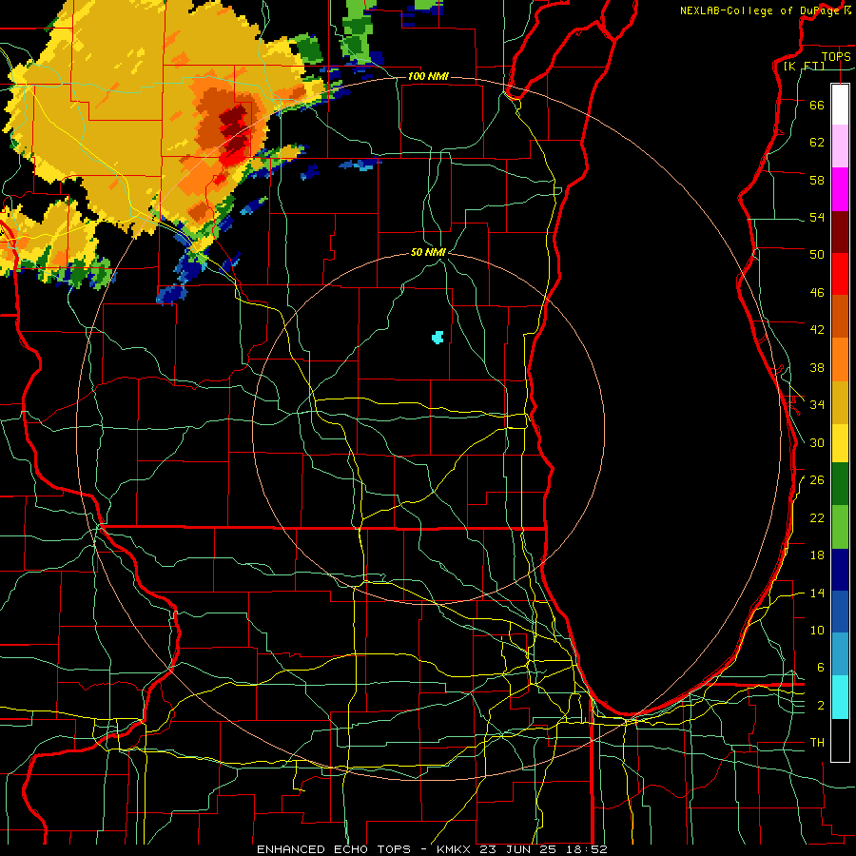The height and width of the screenshot is (856, 856).
Task: Click the 'TOPS' legend title
Action: 836,56
